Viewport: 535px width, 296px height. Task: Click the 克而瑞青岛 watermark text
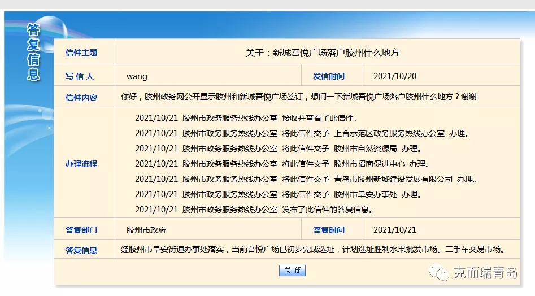point(485,273)
